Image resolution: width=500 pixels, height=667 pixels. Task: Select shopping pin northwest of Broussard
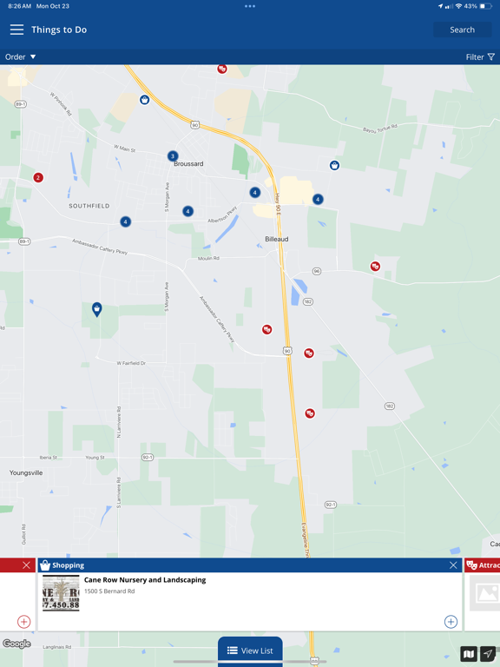(x=145, y=100)
